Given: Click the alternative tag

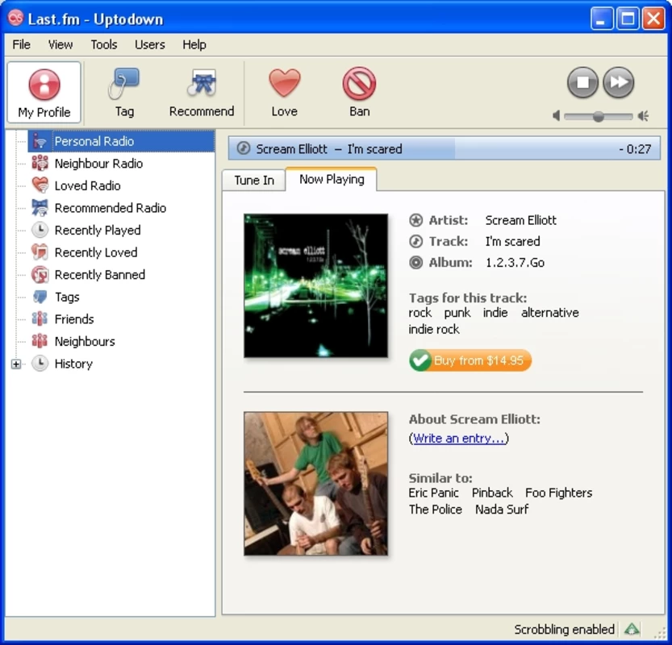Looking at the screenshot, I should pos(550,313).
